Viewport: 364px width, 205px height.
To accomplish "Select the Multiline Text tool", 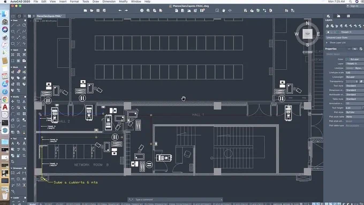I will click(13, 143).
